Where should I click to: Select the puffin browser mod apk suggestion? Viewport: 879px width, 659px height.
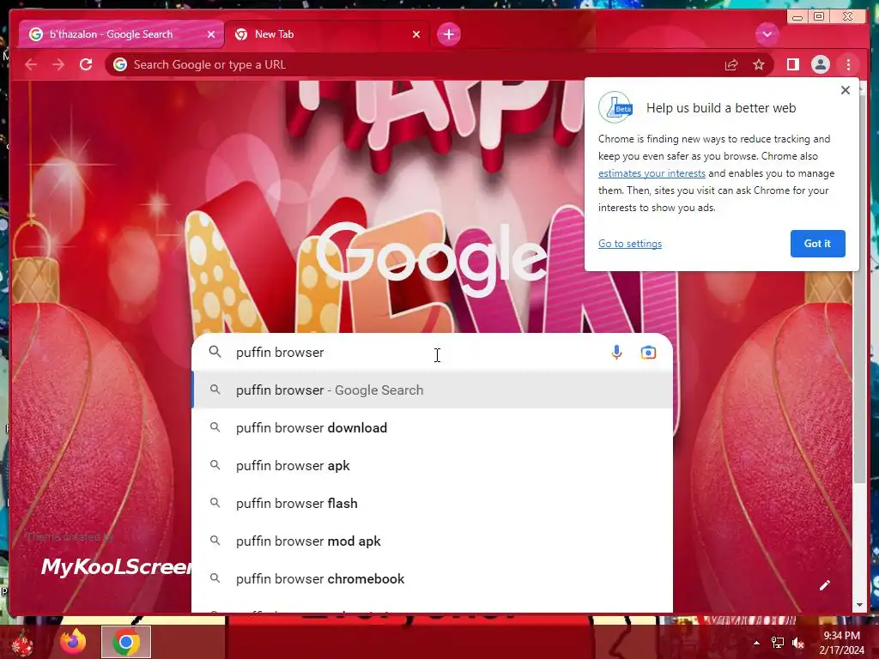(432, 541)
